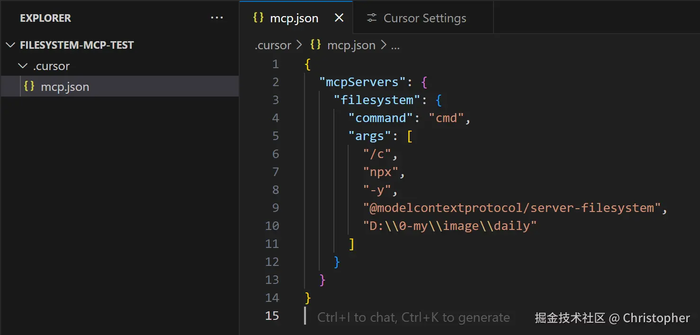
Task: Click the "-y" argument on line 8
Action: tap(377, 190)
